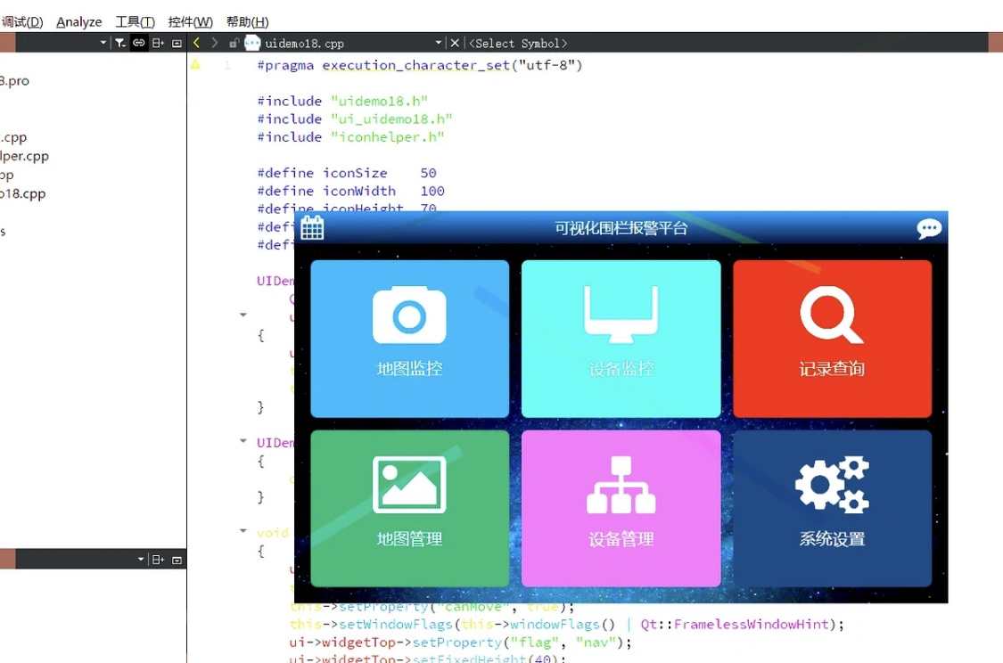Open the Analyze menu
The height and width of the screenshot is (663, 1003).
[x=78, y=21]
